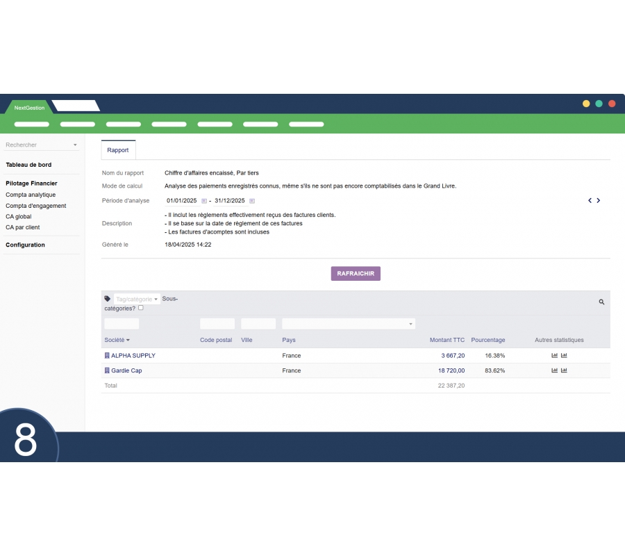This screenshot has width=625, height=556.
Task: Open second statistics chart icon for ALPHA SUPPLY
Action: point(564,355)
